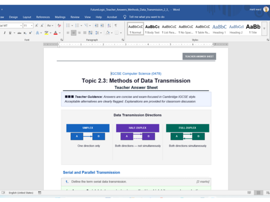
Task: Decrease paragraph indent
Action: click(97, 25)
